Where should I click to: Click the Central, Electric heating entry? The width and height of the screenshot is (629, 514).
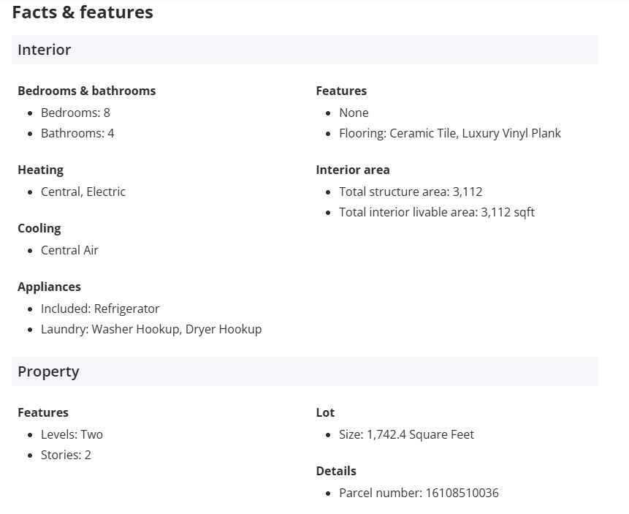83,192
